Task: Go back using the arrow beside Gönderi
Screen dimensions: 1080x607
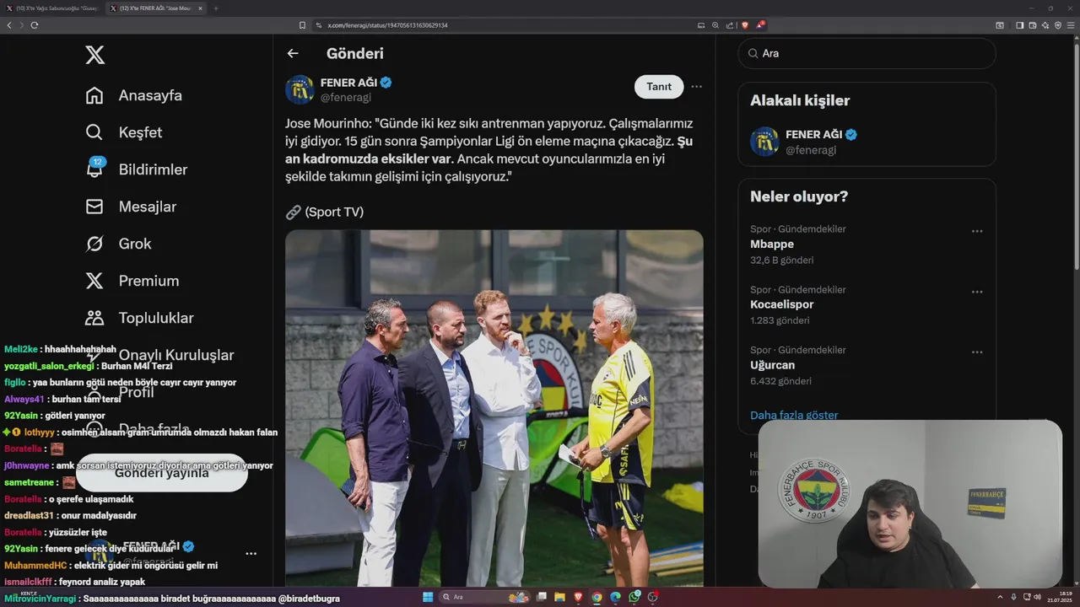Action: [293, 53]
